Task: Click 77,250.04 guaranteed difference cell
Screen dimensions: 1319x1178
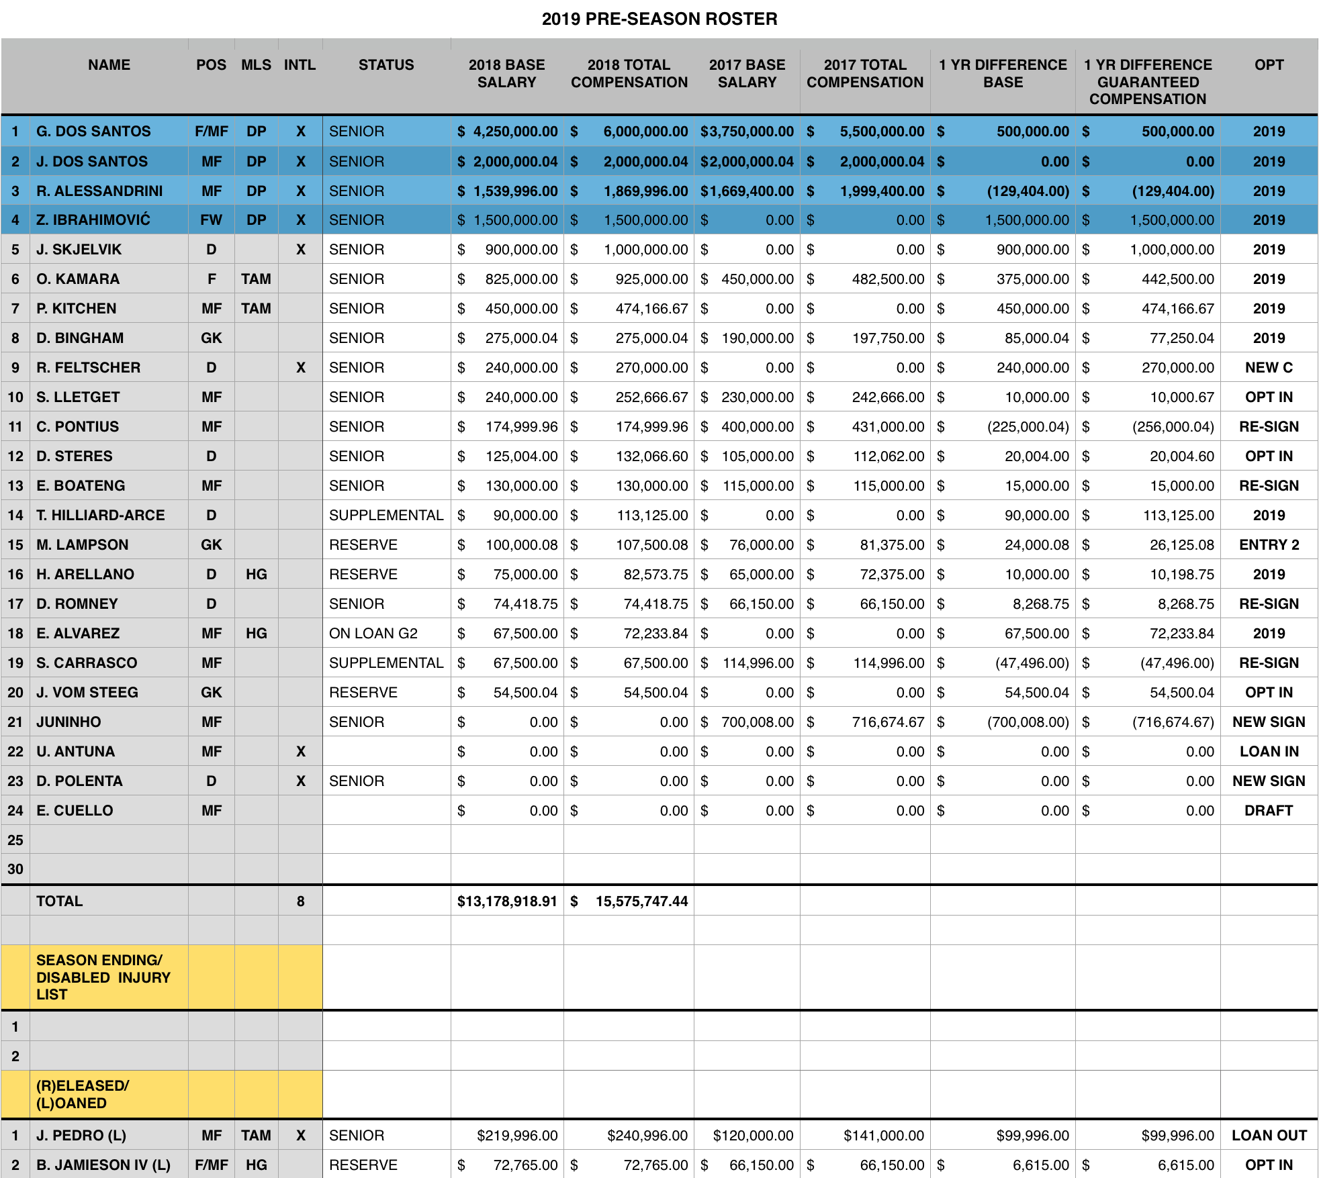Action: tap(1148, 338)
